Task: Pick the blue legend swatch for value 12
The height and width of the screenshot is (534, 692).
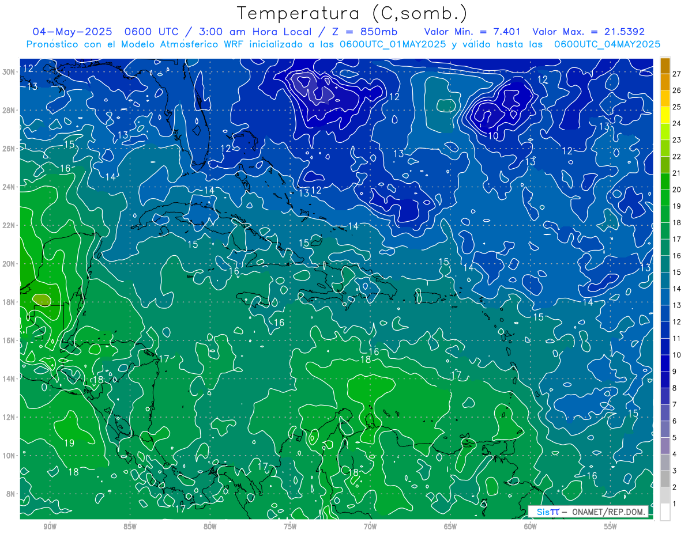Action: pos(665,314)
